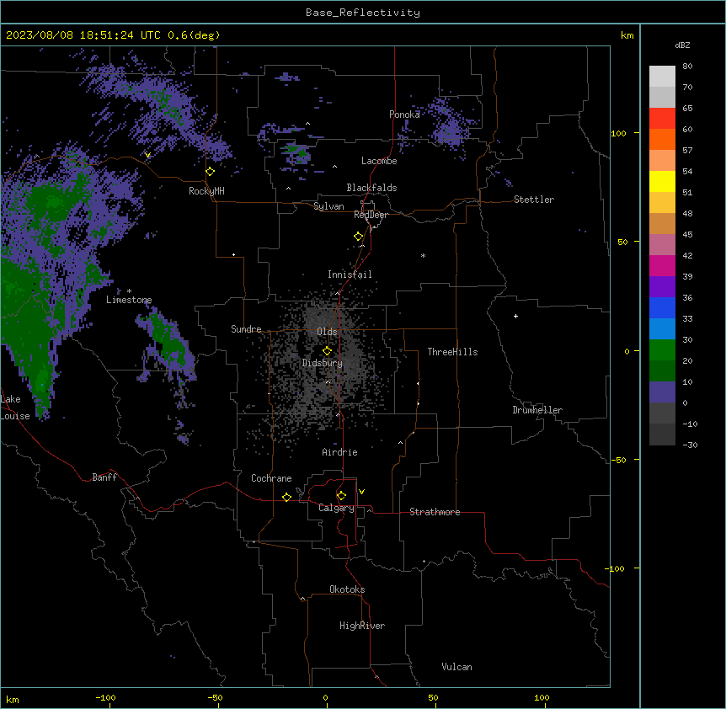Click the Lacombe city label
The height and width of the screenshot is (709, 726).
point(379,161)
